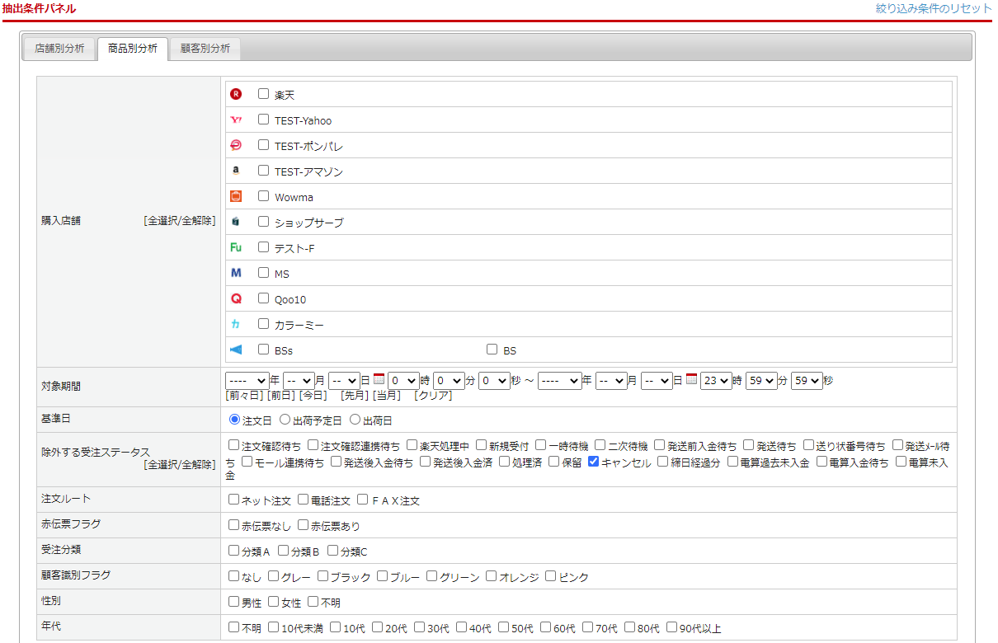Open the end minute dropdown showing 59

coord(761,381)
